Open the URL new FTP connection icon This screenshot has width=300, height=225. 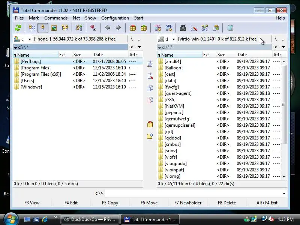169,28
